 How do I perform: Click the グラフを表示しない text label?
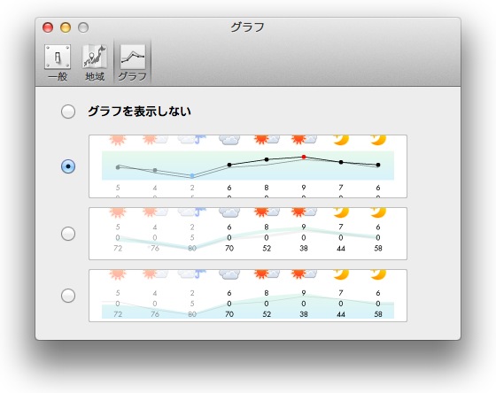[x=139, y=112]
